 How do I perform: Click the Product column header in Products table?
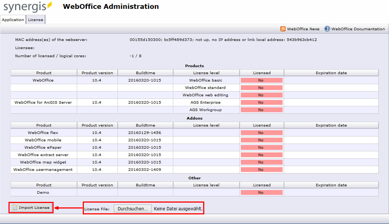pos(44,73)
